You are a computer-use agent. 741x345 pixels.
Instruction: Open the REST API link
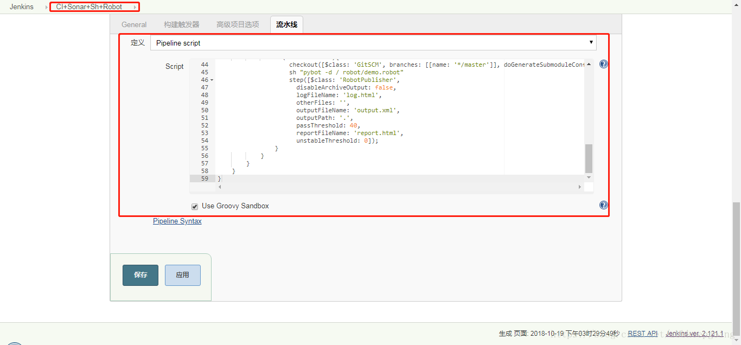642,334
